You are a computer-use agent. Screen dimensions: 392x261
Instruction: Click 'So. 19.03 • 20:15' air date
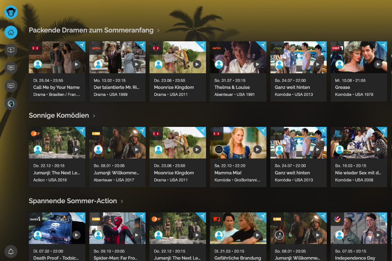tap(351, 166)
